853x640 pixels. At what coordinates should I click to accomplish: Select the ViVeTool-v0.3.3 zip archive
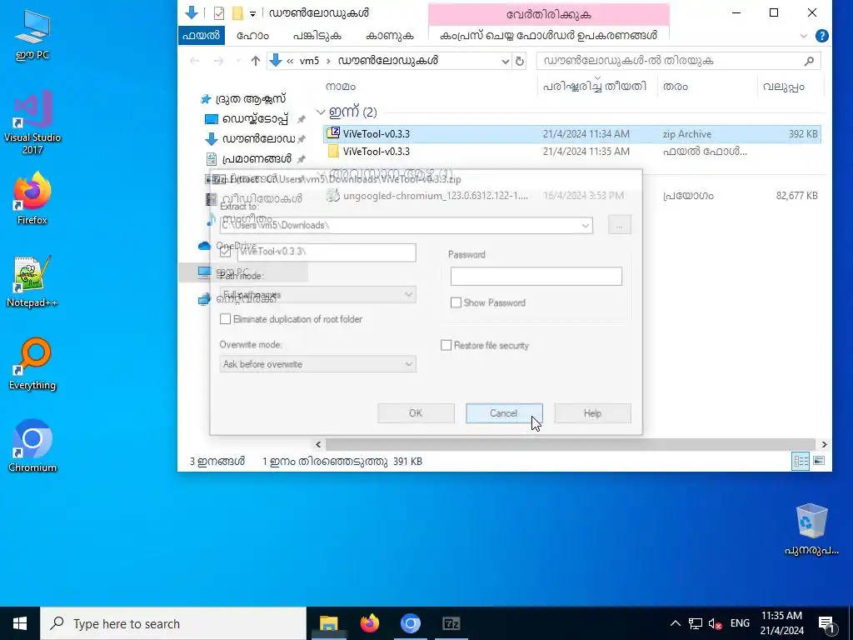pyautogui.click(x=571, y=134)
